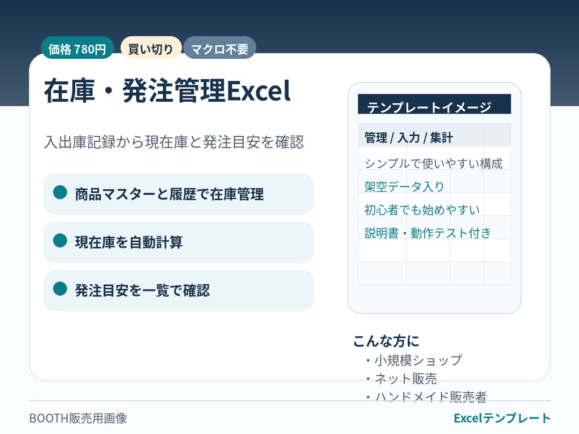Click the テンプレートイメージ header bar
This screenshot has height=434, width=579.
[434, 104]
